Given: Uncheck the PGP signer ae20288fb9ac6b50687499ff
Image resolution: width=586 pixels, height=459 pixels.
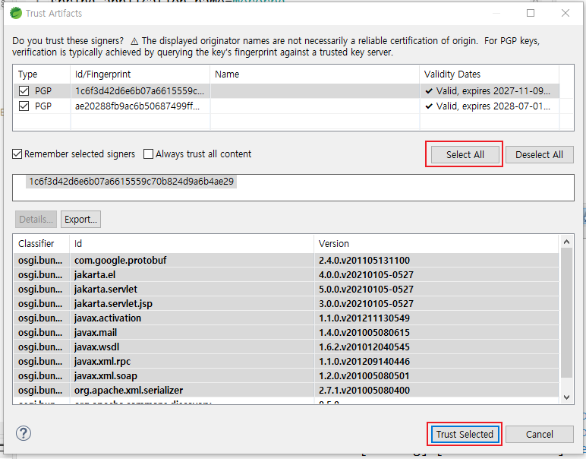Looking at the screenshot, I should (24, 106).
